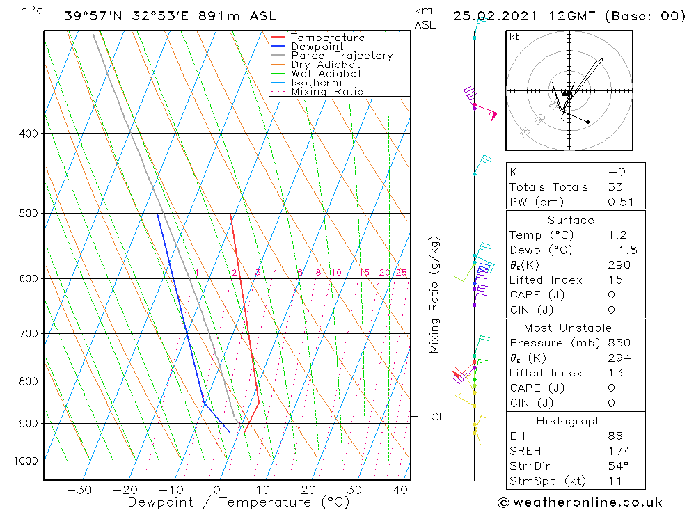Click the 1000 hPa pressure label
Viewport: 696px width, 510px height.
(x=26, y=461)
